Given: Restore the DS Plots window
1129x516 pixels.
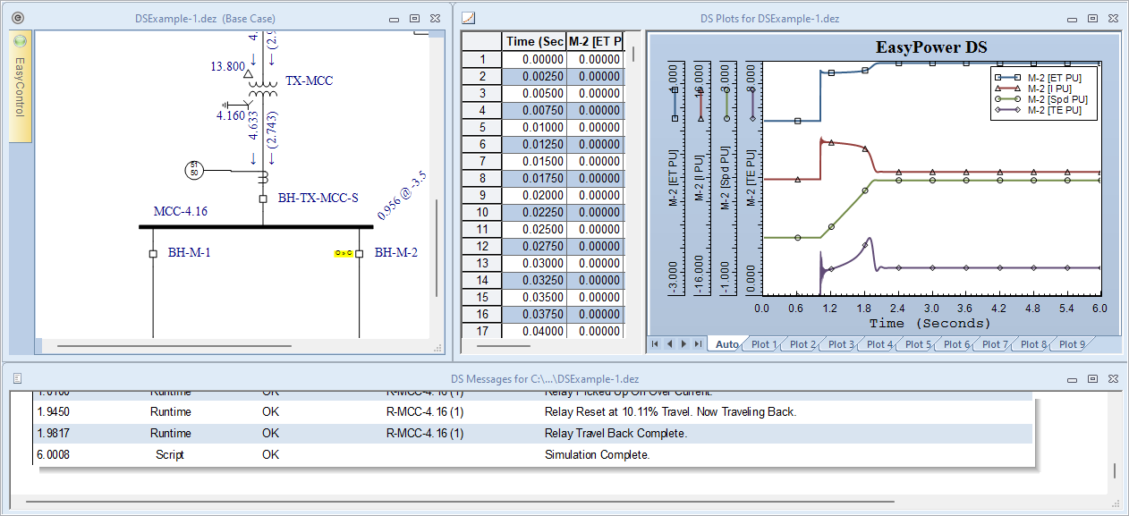Looking at the screenshot, I should point(1092,18).
